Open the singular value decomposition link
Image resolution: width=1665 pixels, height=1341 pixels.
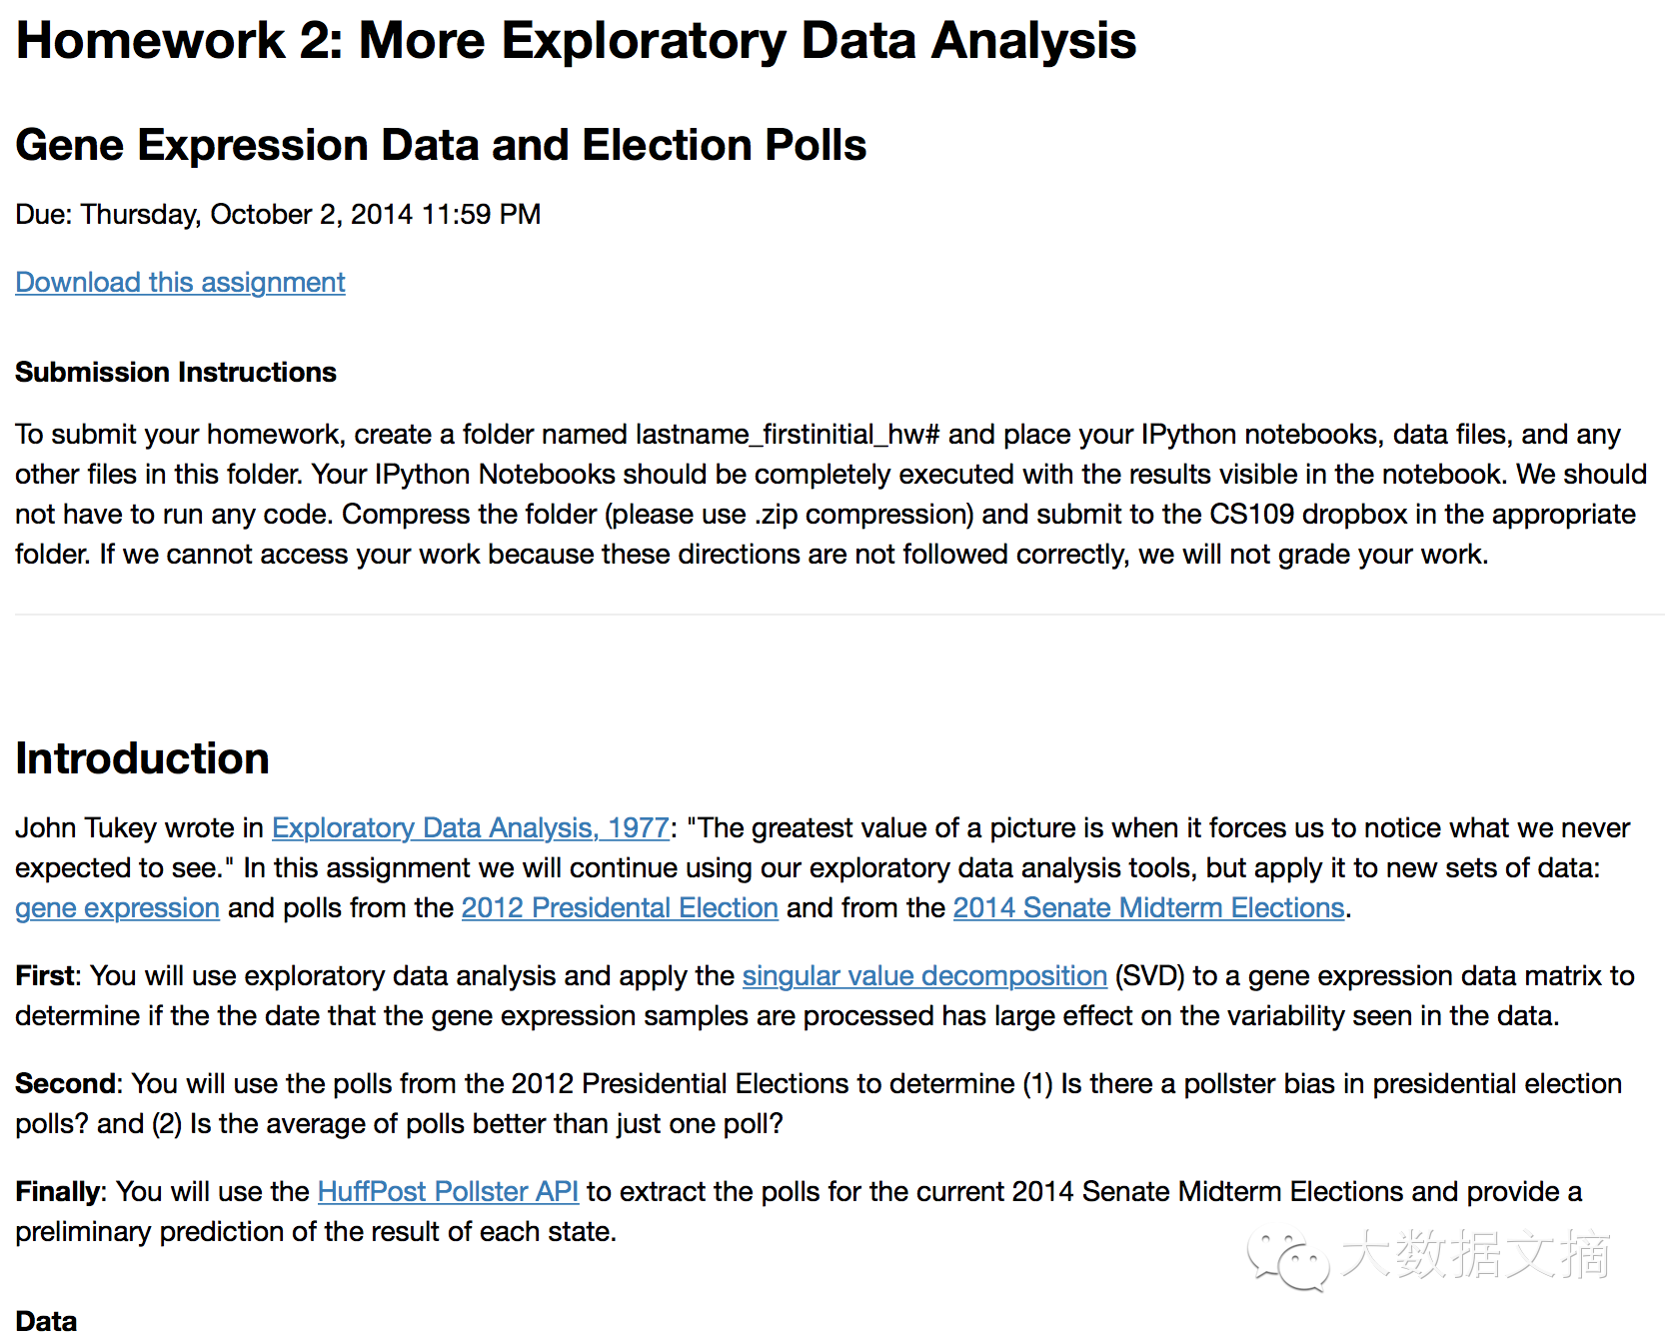pyautogui.click(x=924, y=976)
